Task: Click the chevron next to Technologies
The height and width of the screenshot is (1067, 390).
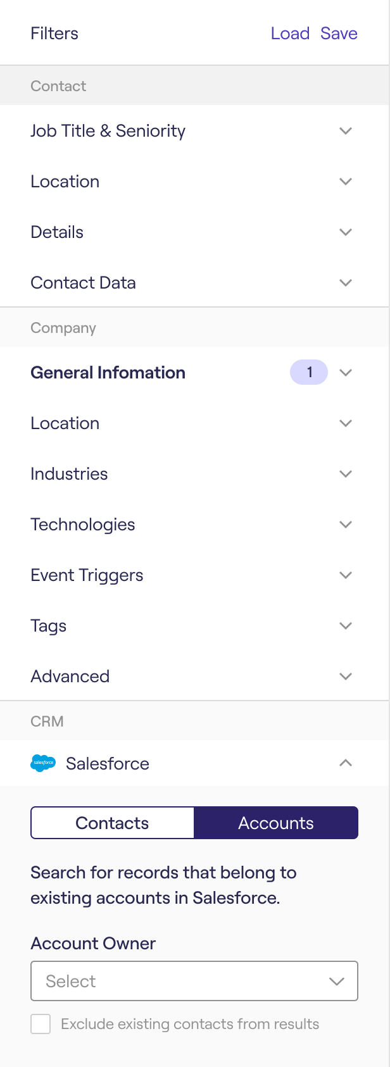Action: pos(346,525)
